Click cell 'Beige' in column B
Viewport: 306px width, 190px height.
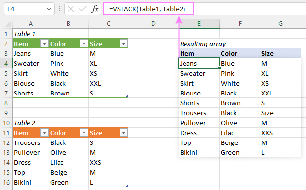(69, 172)
